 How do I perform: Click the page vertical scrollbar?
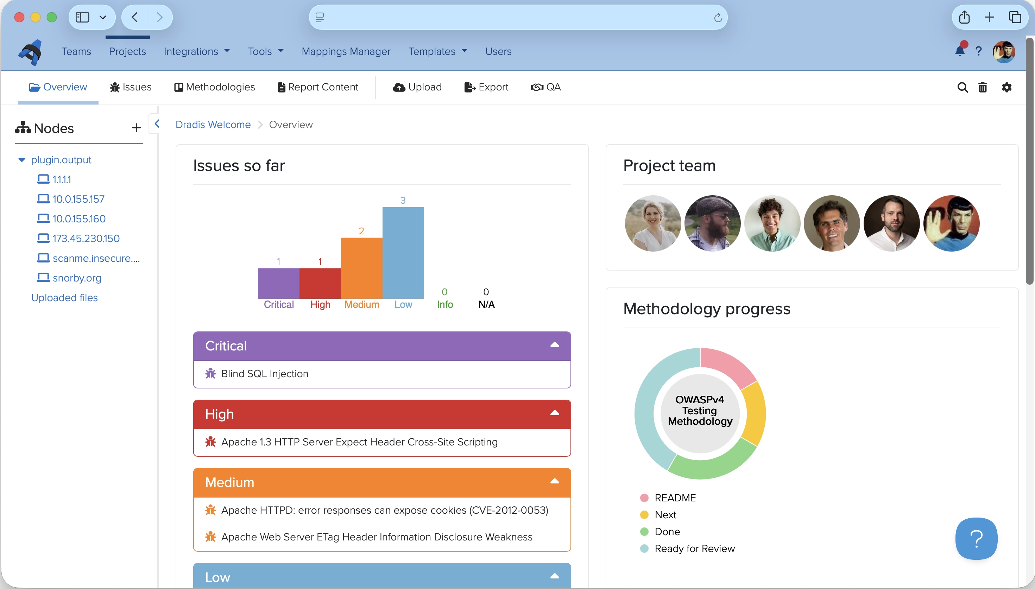coord(1030,162)
